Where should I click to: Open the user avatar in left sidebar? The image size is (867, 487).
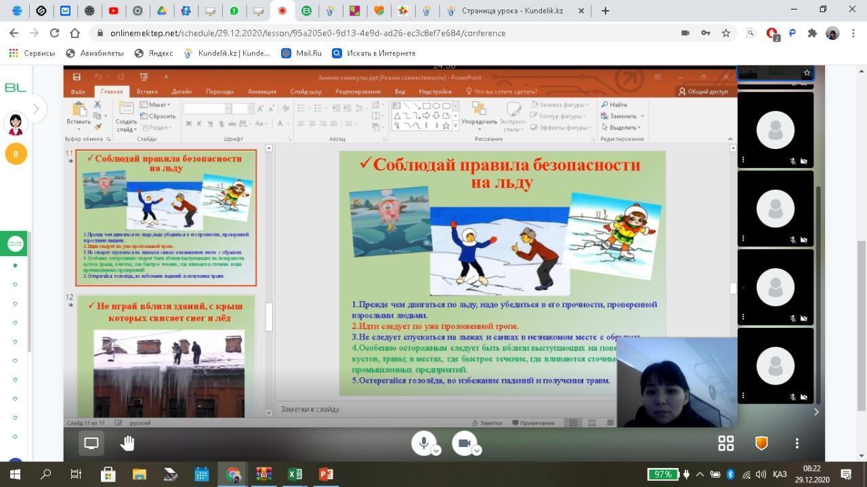click(x=16, y=125)
